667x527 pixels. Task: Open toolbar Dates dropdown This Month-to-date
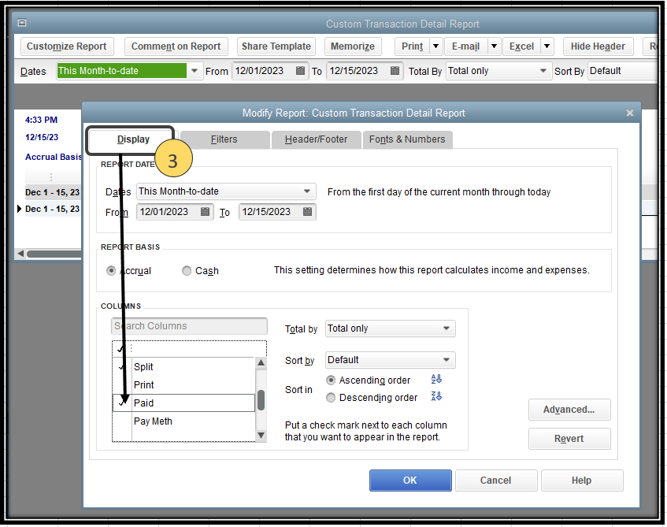195,71
